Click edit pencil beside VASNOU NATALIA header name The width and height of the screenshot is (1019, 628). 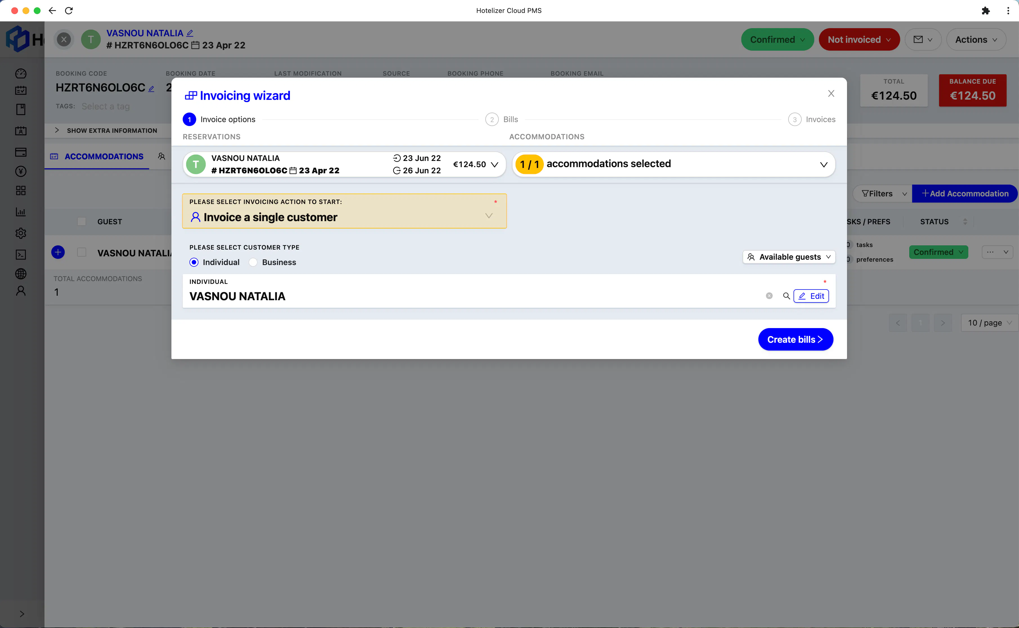[190, 33]
